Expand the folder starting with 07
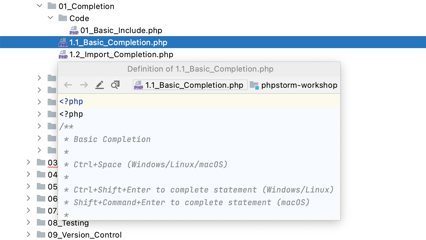The height and width of the screenshot is (240, 426). coord(28,211)
